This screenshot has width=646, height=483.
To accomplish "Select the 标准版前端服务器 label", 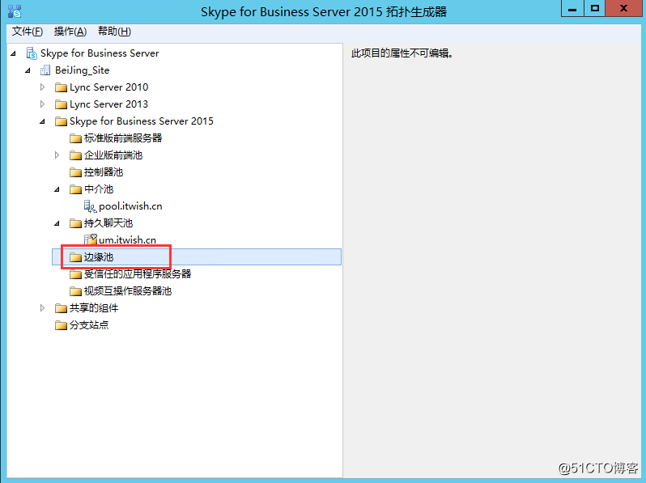I will 123,138.
